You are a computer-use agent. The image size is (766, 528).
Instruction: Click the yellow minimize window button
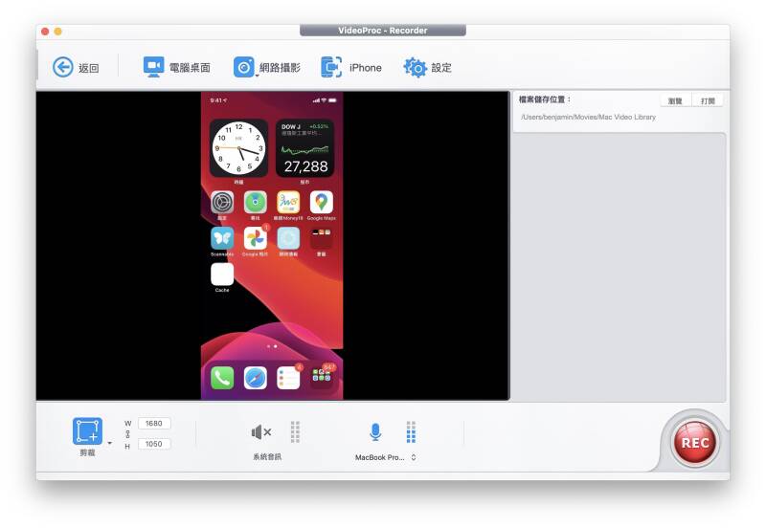click(57, 32)
